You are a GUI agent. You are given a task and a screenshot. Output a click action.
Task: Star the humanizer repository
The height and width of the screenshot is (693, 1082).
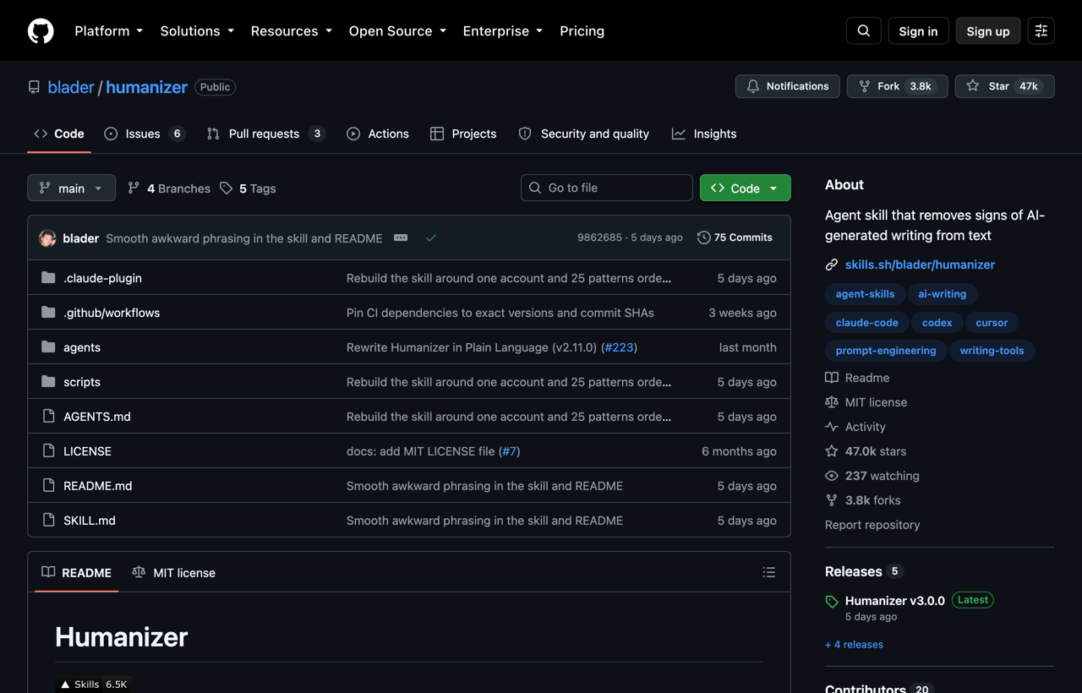click(1004, 86)
